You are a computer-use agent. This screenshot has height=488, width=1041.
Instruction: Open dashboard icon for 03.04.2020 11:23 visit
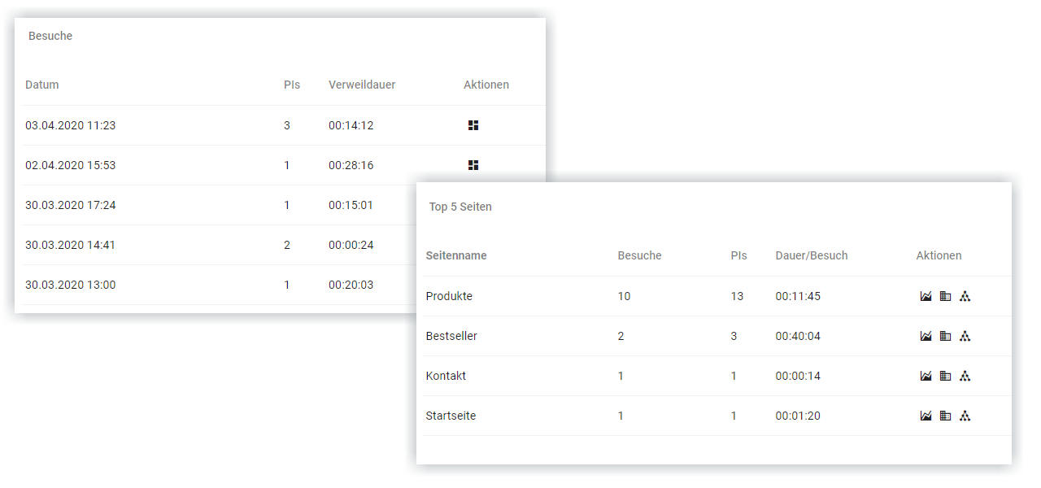[473, 125]
